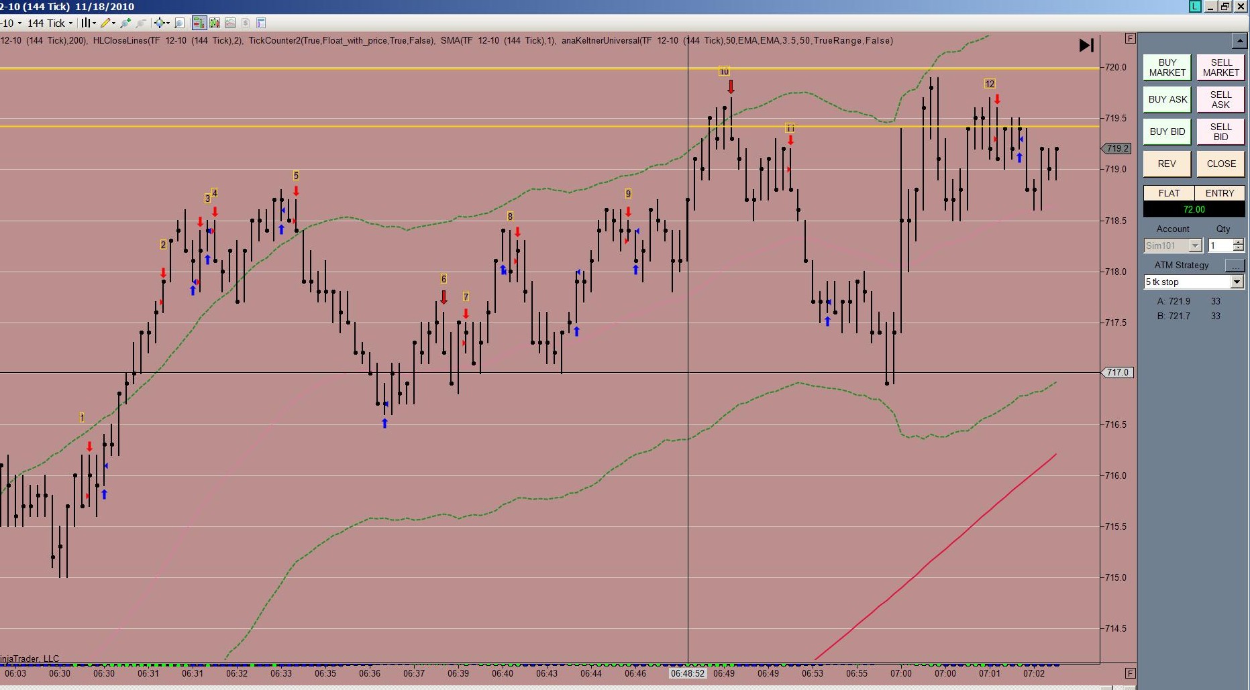Screen dimensions: 1250x690
Task: Click the zoom out magnifier icon
Action: pos(141,23)
